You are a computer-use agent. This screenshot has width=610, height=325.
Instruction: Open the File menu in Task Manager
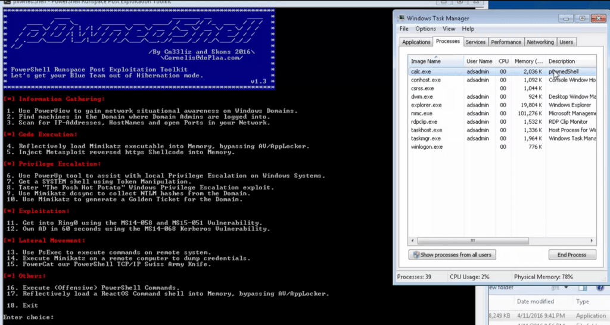click(404, 29)
